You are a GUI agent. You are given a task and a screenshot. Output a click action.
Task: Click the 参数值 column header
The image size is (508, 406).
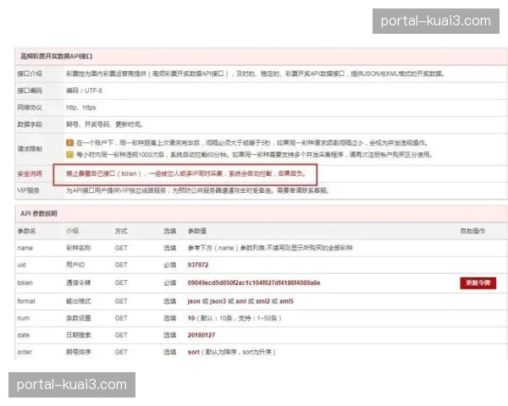click(197, 231)
